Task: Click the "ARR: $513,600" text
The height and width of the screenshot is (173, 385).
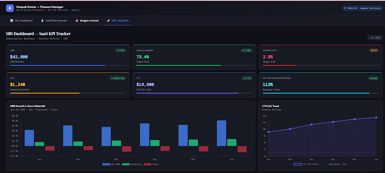Action: click(x=17, y=62)
